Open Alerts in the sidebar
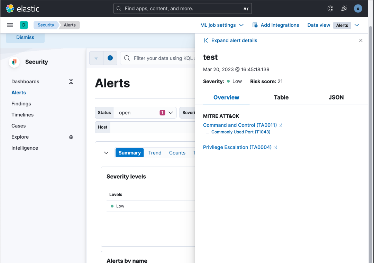This screenshot has width=374, height=263. [19, 93]
